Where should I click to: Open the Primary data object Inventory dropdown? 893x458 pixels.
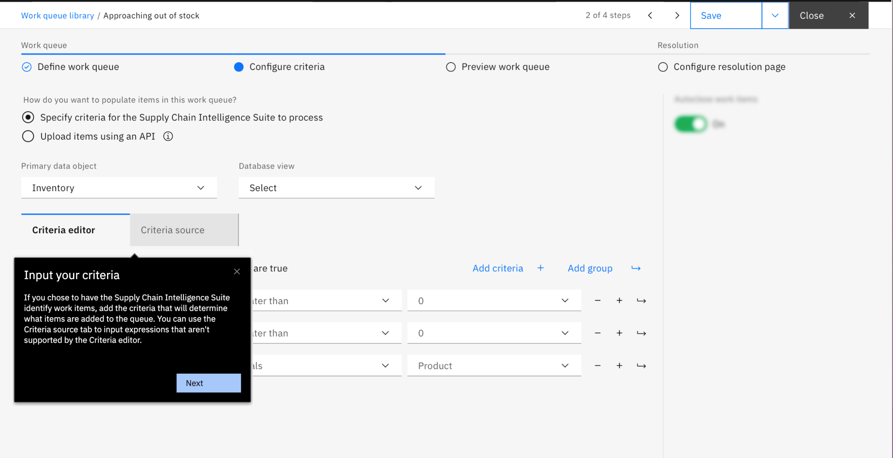[119, 188]
